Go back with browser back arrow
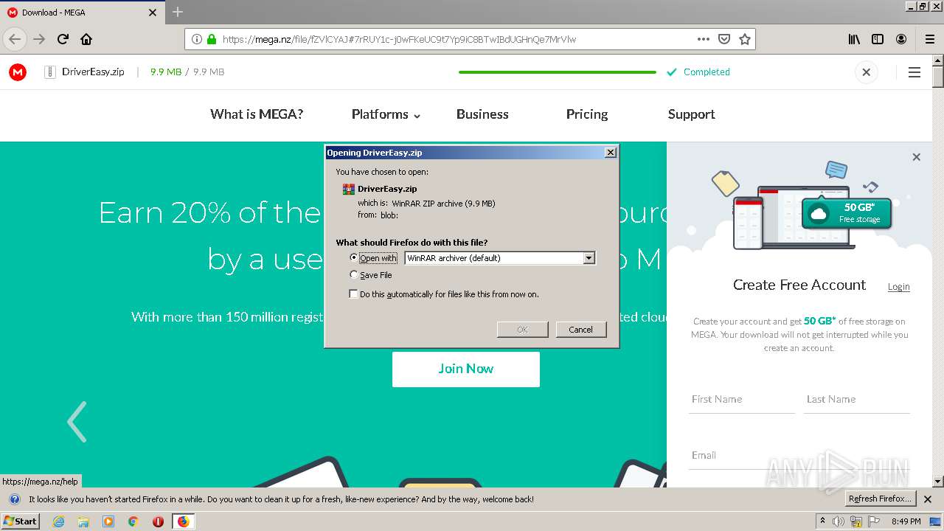Viewport: 944px width, 531px height. coord(15,39)
